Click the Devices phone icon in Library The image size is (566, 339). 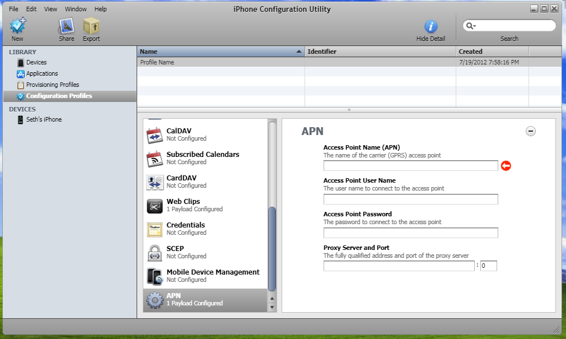pyautogui.click(x=21, y=63)
